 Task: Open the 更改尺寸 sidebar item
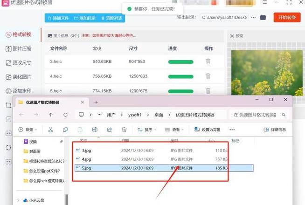tap(19, 62)
